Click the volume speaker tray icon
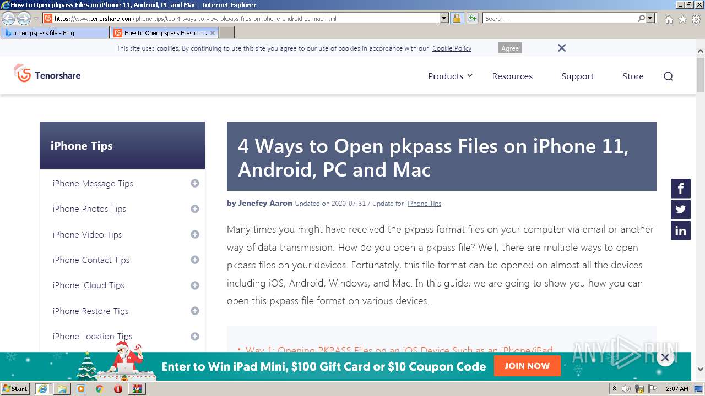705x396 pixels. [626, 389]
